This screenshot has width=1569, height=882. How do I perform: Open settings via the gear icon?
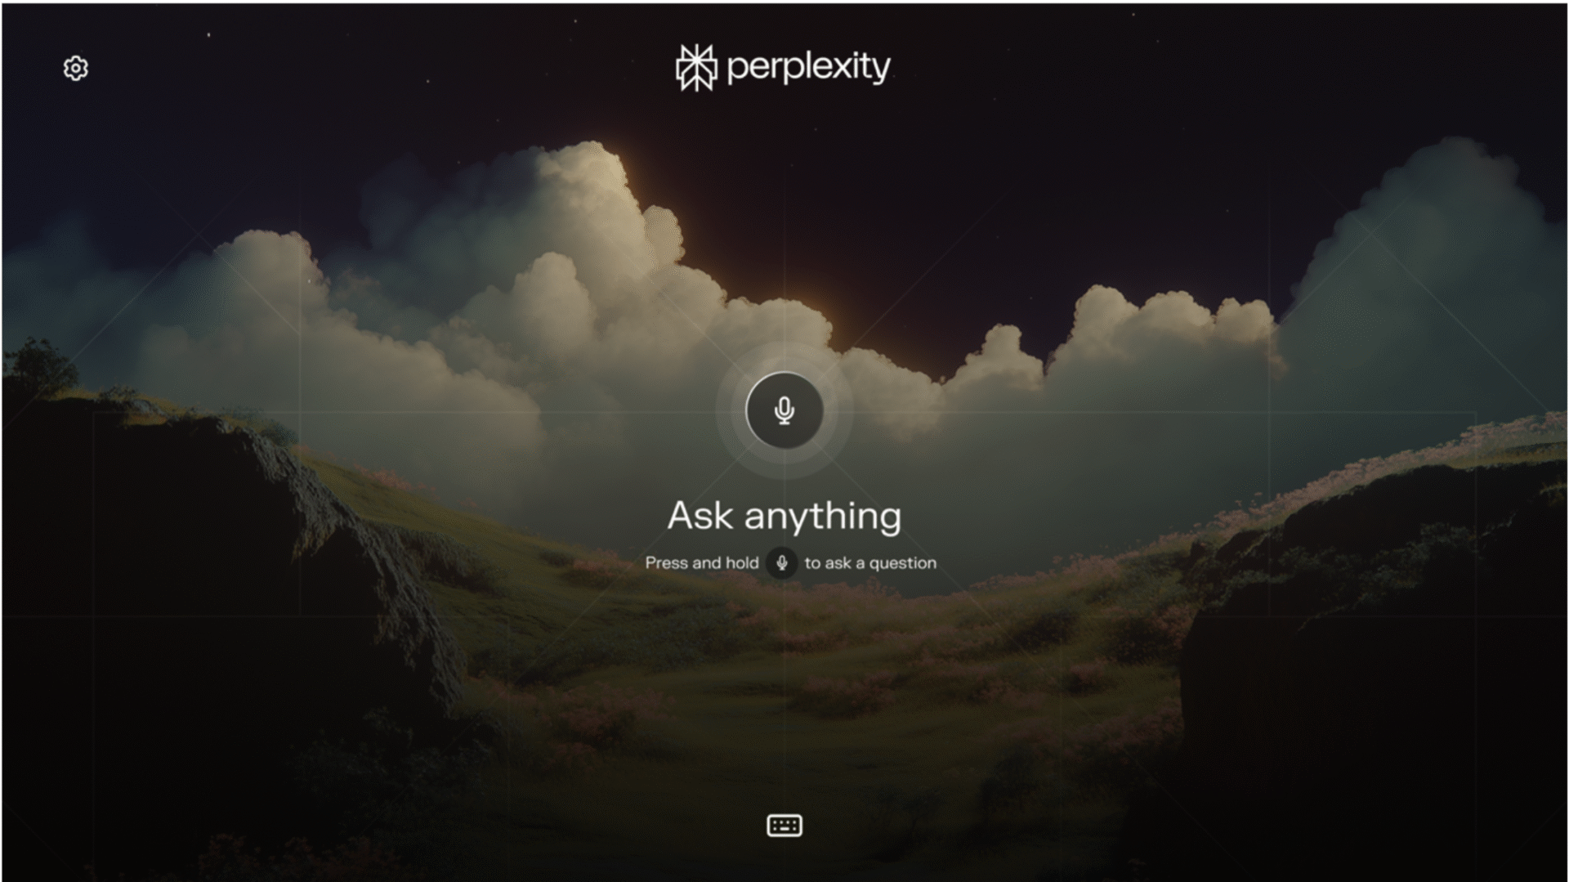tap(75, 68)
